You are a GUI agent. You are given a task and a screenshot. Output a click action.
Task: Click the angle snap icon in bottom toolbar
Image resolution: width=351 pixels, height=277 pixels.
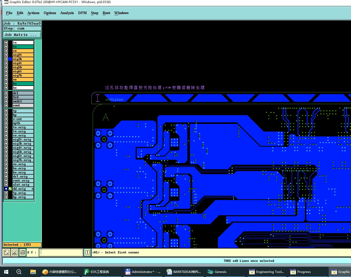(x=15, y=252)
